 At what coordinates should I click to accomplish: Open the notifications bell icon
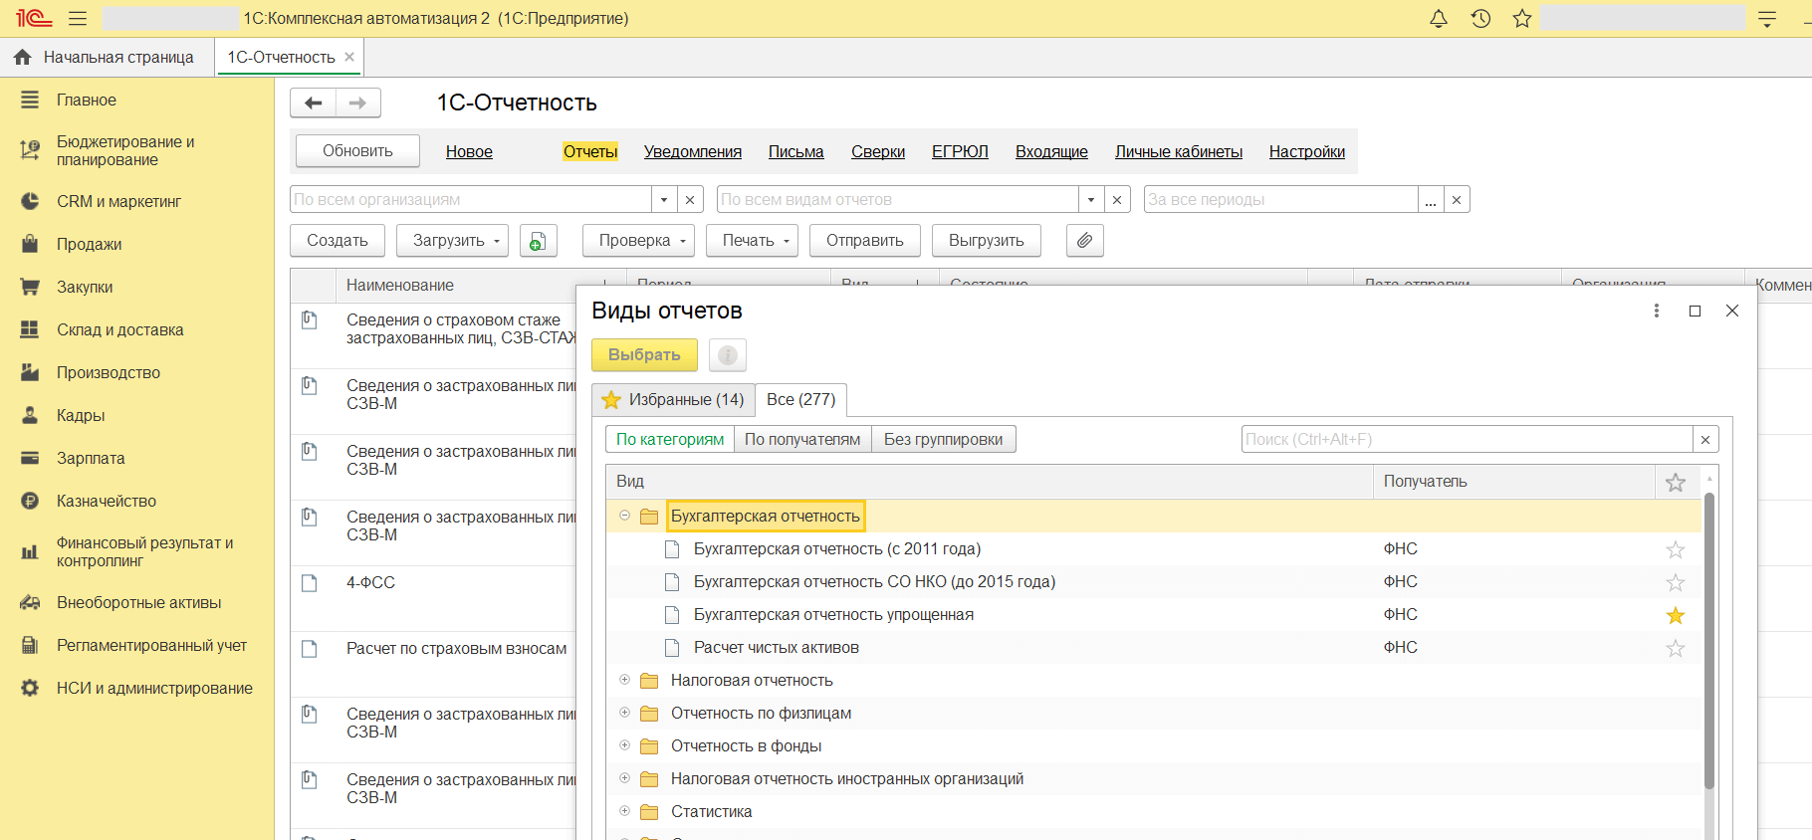coord(1439,19)
